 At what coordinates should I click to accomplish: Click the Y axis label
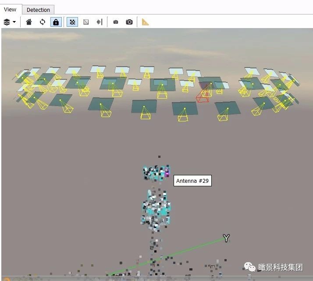point(226,238)
